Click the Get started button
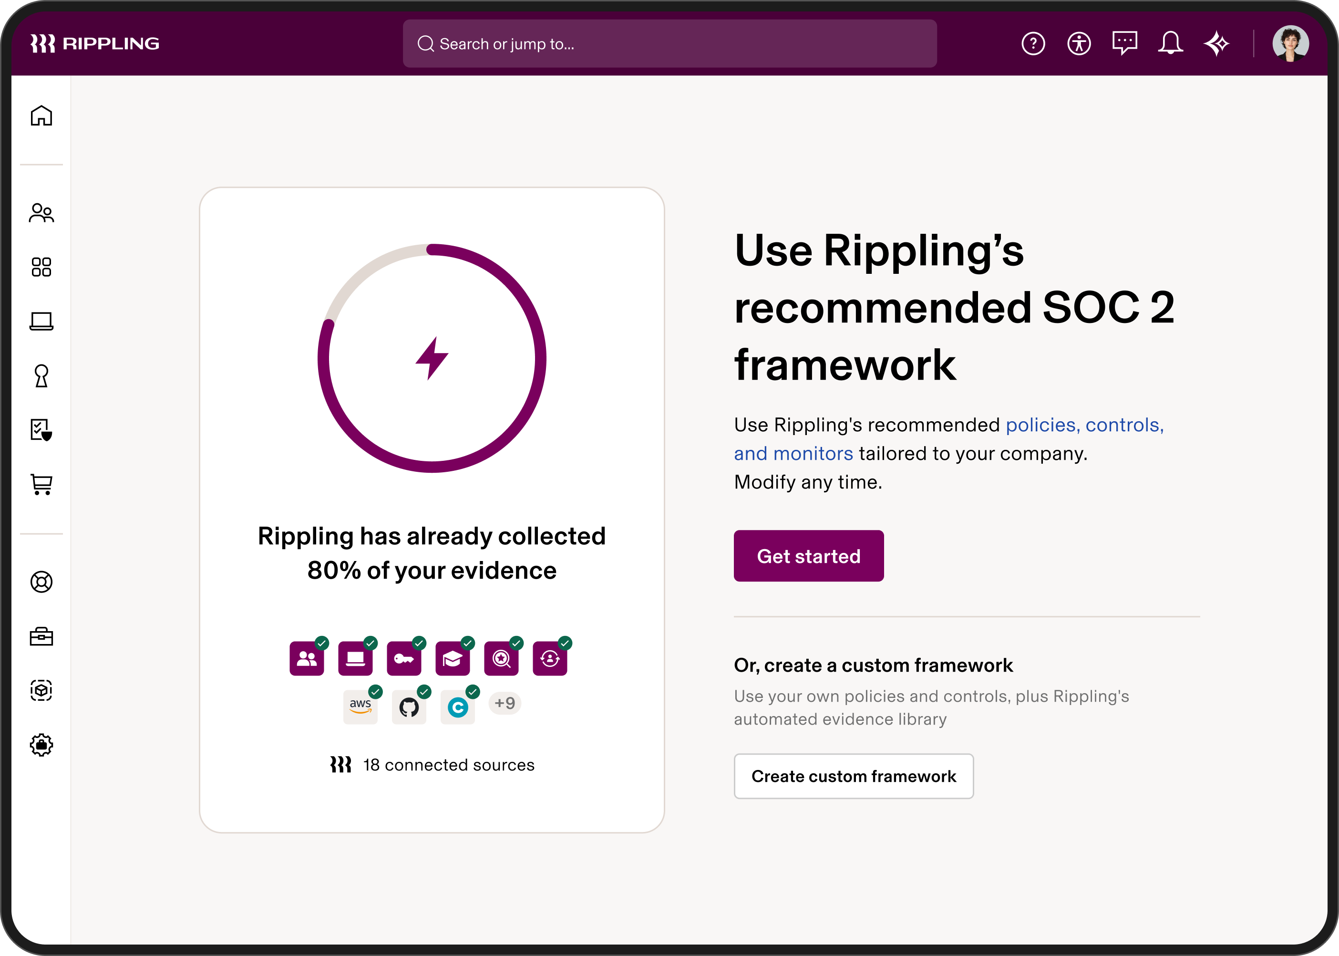The image size is (1339, 956). (808, 556)
